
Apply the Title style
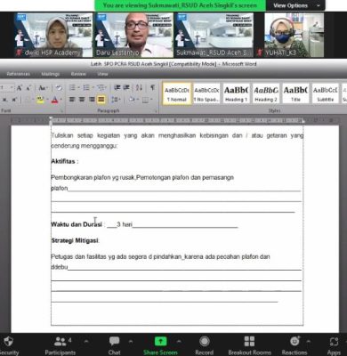pos(295,93)
